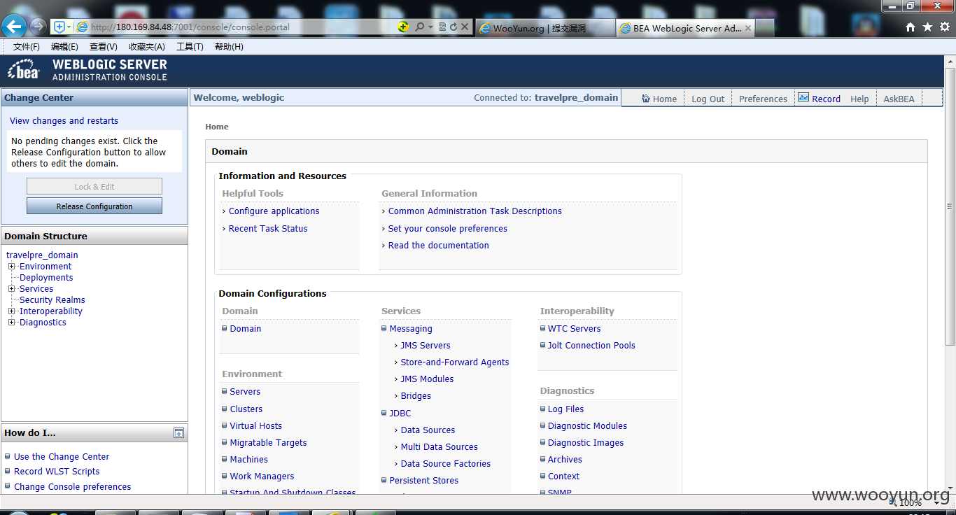Expand the Environment tree node
956x515 pixels.
point(11,267)
